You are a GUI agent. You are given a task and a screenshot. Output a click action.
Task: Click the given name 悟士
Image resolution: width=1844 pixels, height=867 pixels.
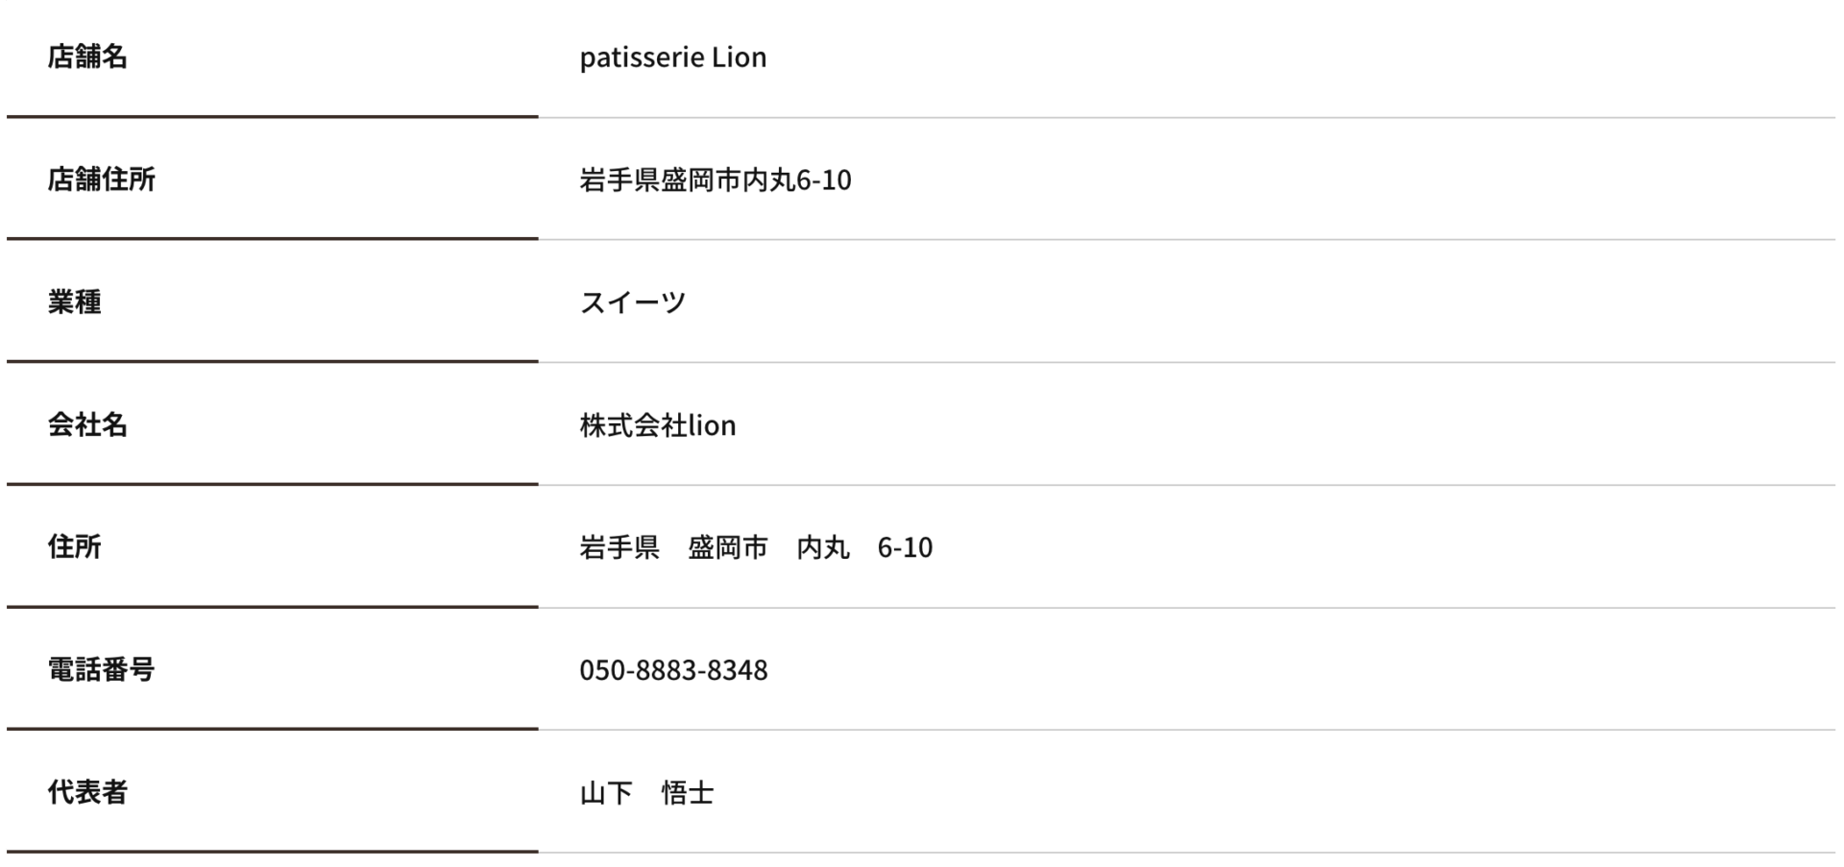click(x=688, y=793)
